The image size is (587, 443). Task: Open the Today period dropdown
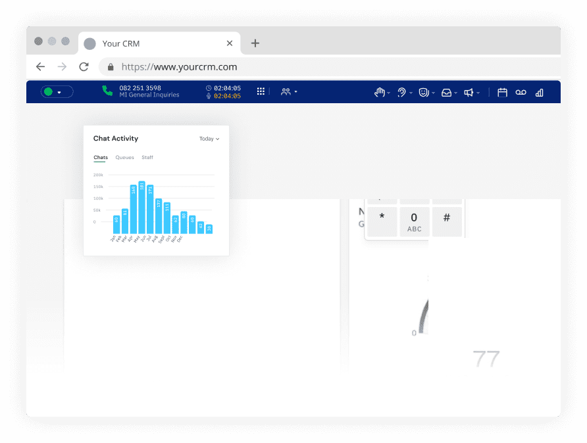tap(209, 139)
